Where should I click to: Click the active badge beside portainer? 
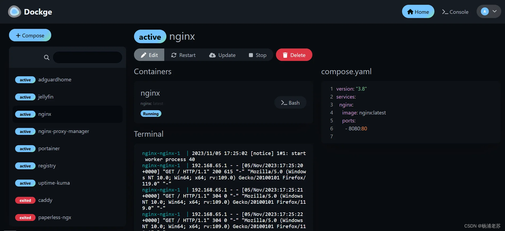coord(25,149)
